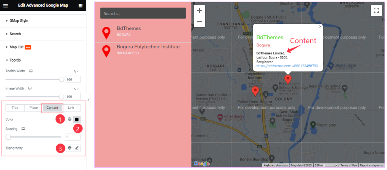
Task: Click responsive device icon beside Image Width
Action: click(x=30, y=88)
